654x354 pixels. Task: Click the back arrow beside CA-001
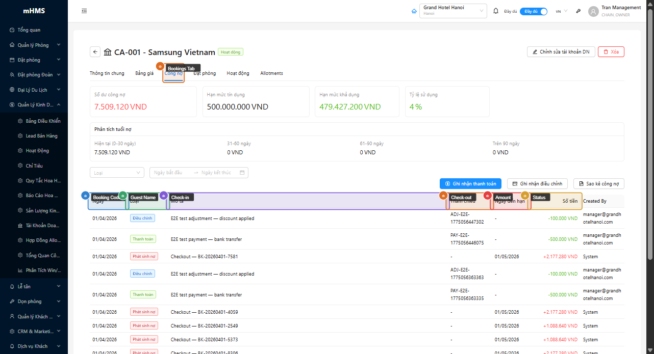point(95,52)
